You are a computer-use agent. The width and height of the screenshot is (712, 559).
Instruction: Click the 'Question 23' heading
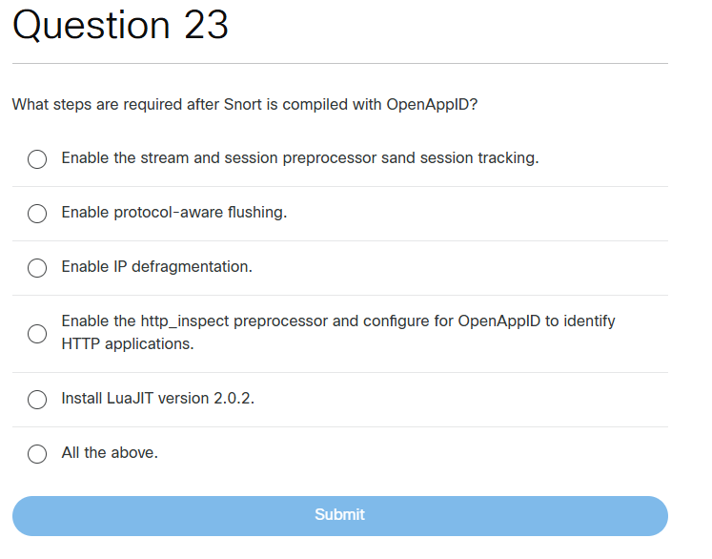120,26
